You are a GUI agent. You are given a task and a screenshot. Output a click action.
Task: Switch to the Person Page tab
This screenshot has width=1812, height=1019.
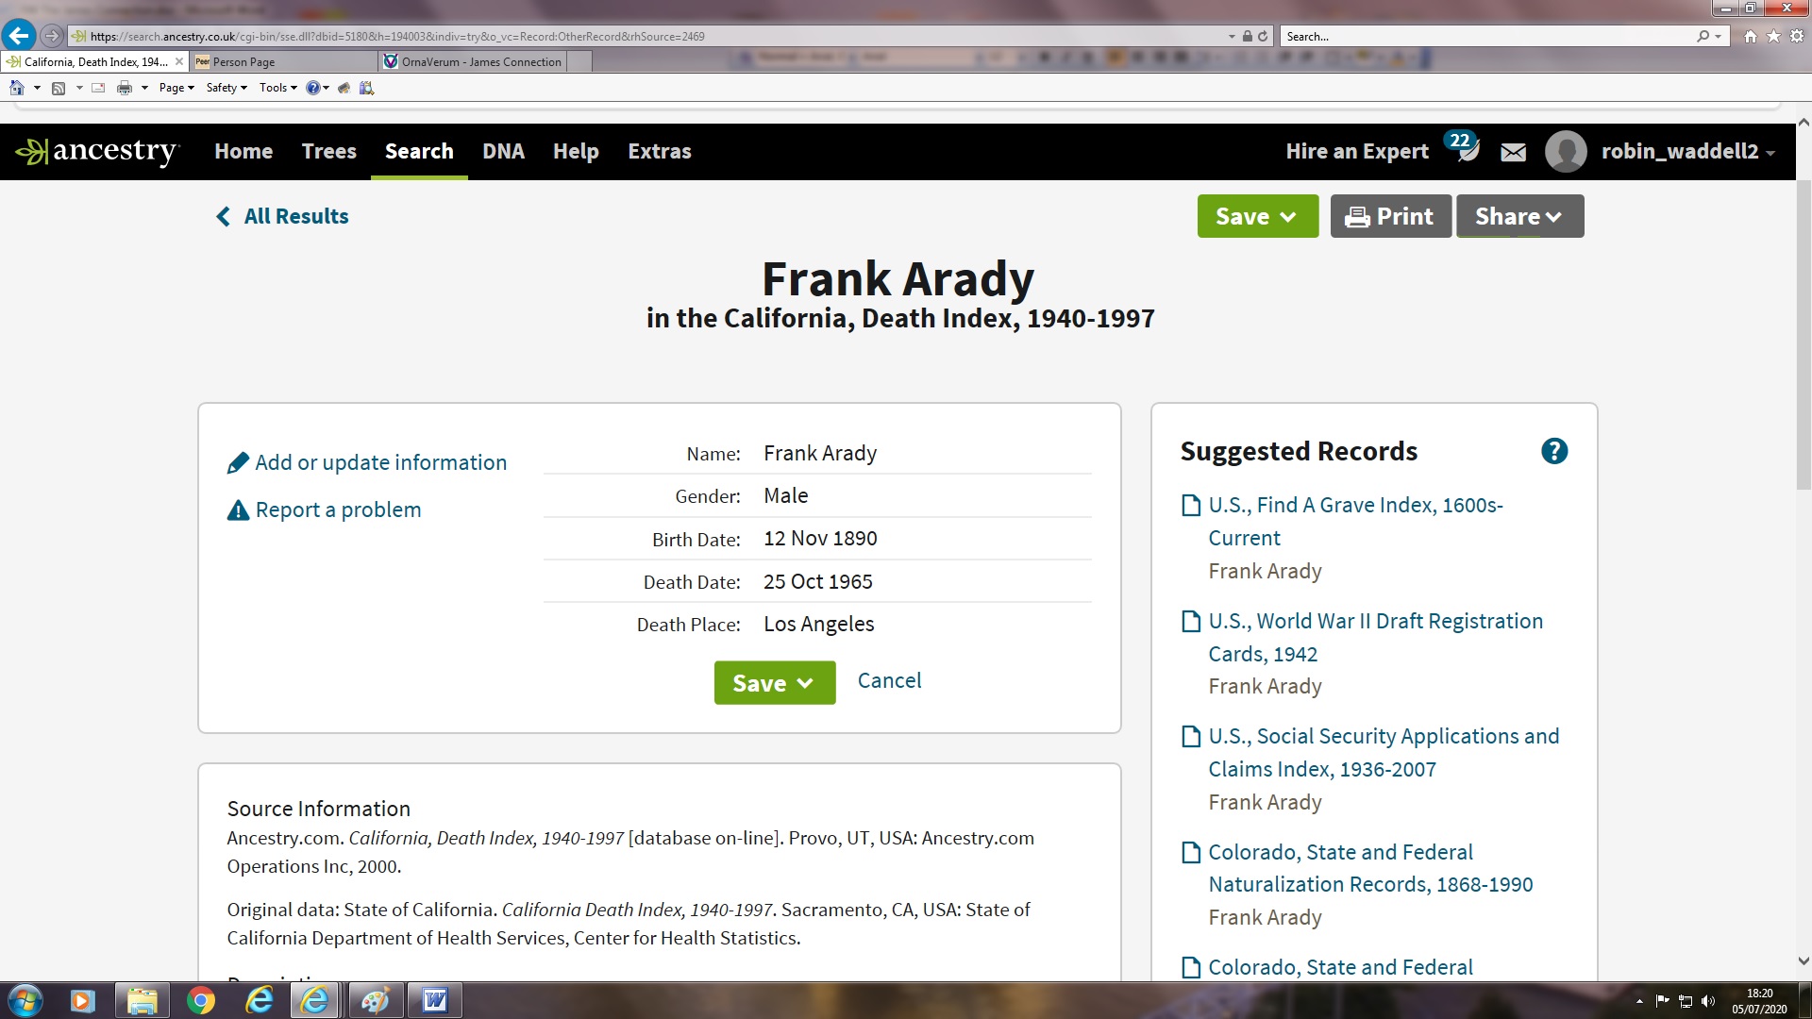pyautogui.click(x=243, y=62)
